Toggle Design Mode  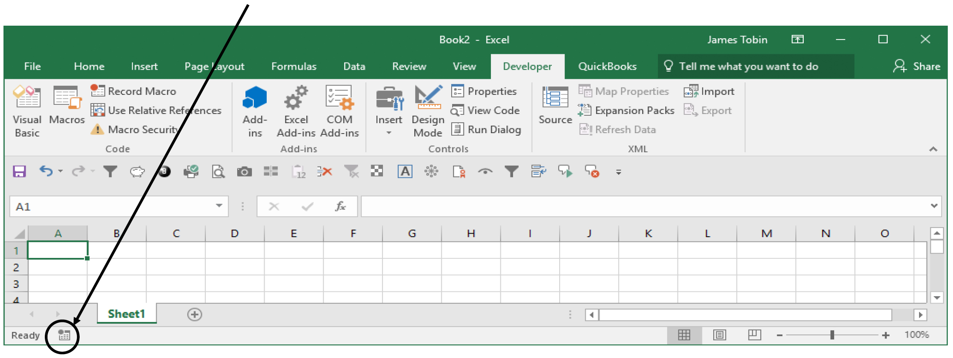tap(428, 111)
